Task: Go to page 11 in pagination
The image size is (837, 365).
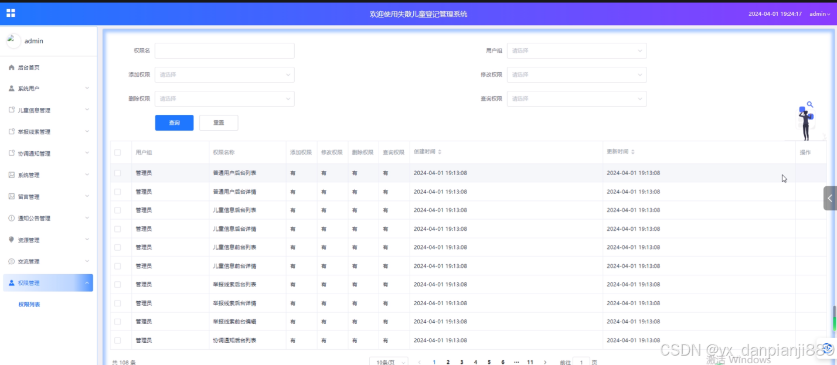Action: tap(530, 363)
